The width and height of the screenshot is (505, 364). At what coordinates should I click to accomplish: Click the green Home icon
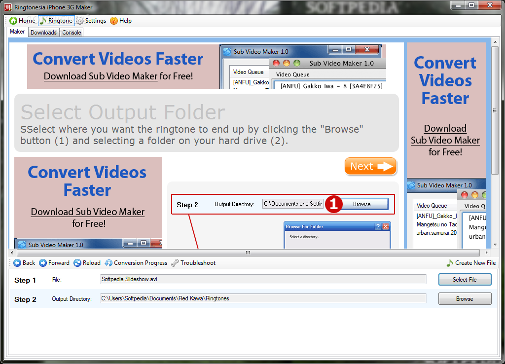coord(13,21)
